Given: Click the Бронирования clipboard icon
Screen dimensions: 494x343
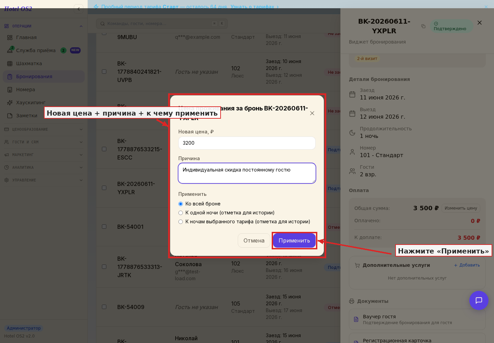Looking at the screenshot, I should (x=10, y=76).
